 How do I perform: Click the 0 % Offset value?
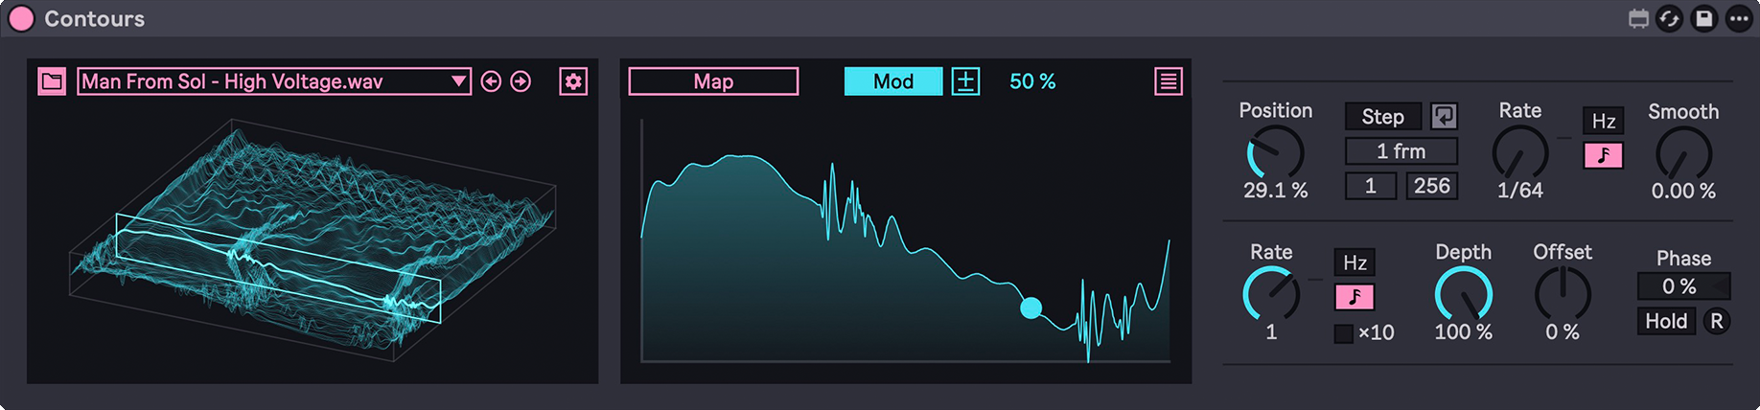pos(1563,331)
